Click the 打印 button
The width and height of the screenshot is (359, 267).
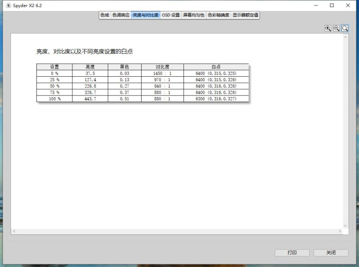coord(292,253)
